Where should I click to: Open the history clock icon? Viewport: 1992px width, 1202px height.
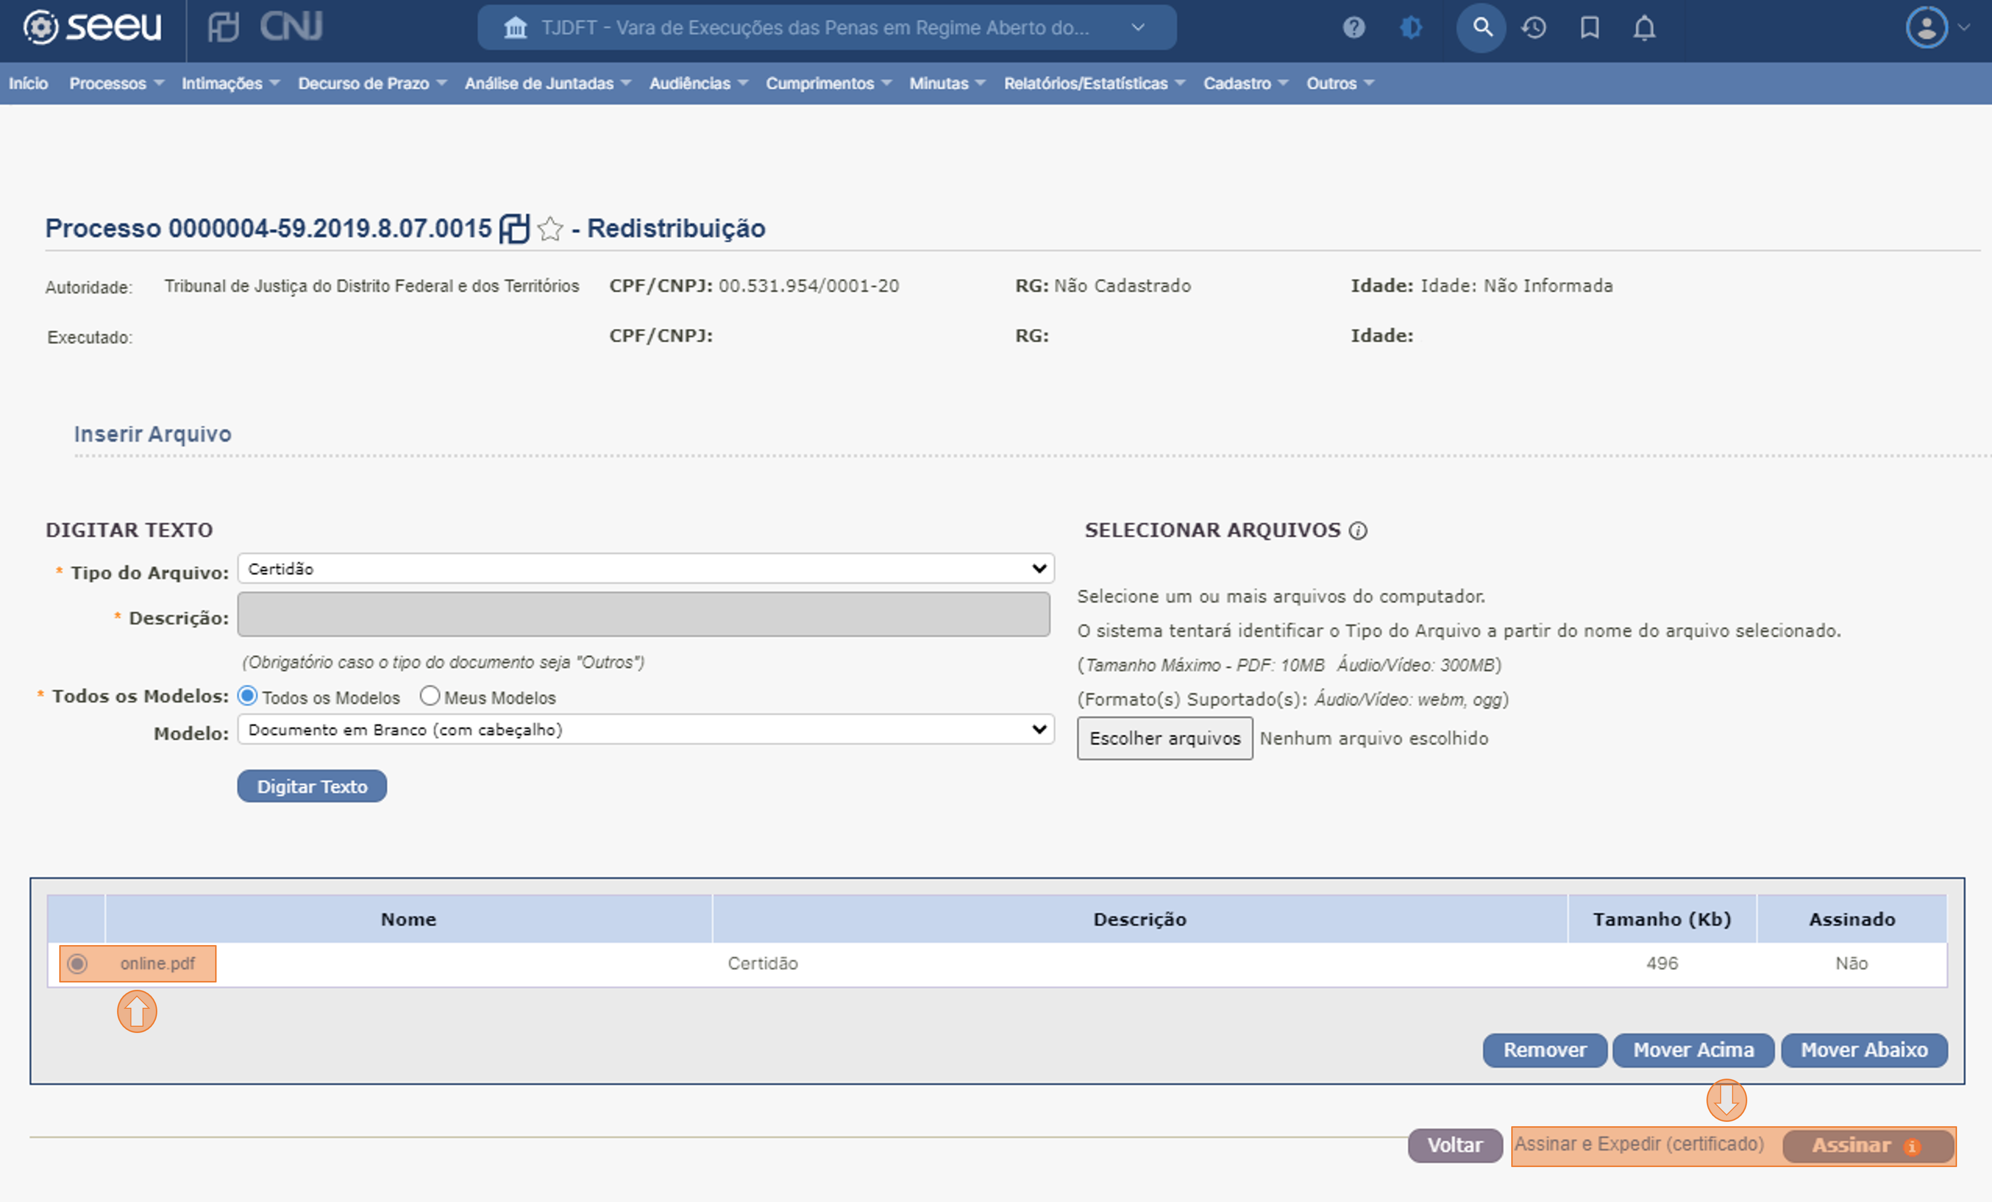coord(1534,28)
